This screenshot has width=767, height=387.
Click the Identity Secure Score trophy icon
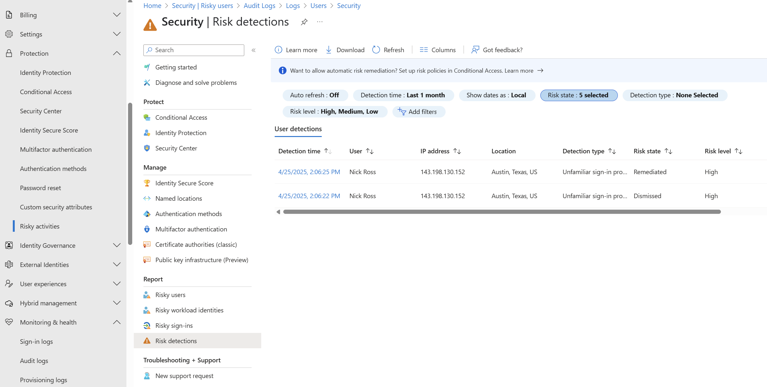147,183
